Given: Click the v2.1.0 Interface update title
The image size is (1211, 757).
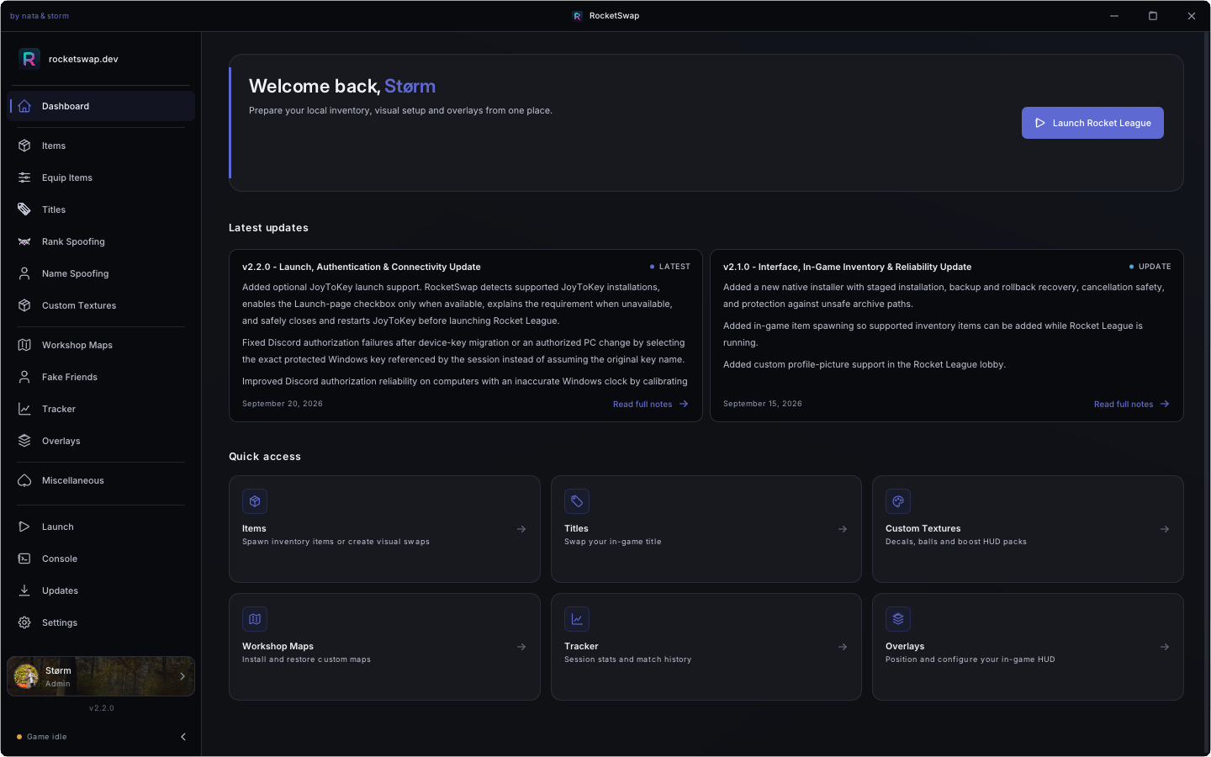Looking at the screenshot, I should (x=847, y=267).
